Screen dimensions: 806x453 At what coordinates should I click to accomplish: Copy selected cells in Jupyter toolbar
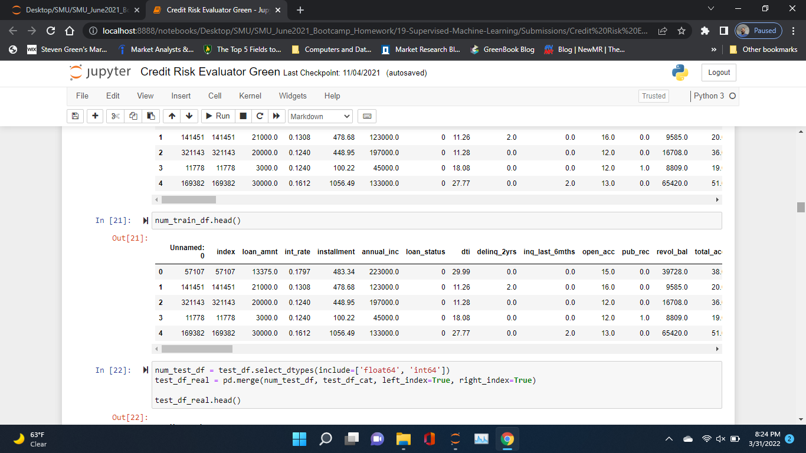click(x=133, y=116)
